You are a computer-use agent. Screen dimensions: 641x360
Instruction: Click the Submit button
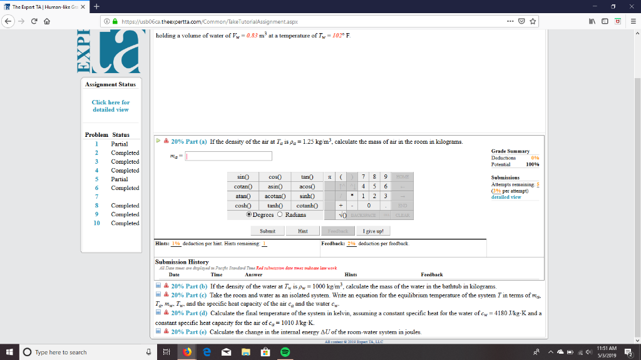point(267,231)
